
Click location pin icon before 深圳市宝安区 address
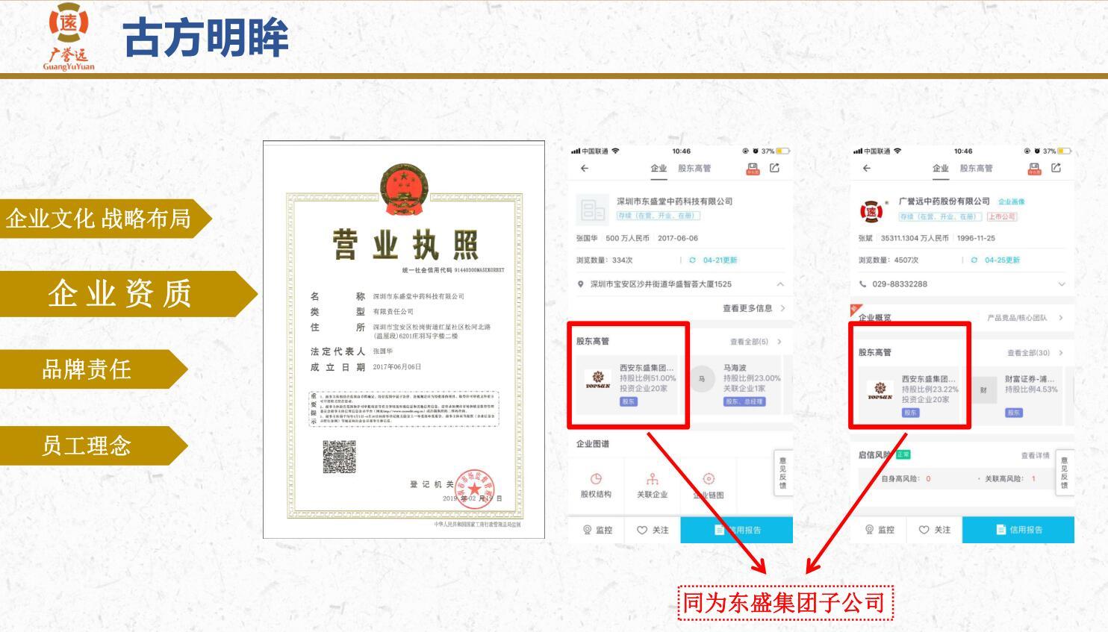[581, 284]
